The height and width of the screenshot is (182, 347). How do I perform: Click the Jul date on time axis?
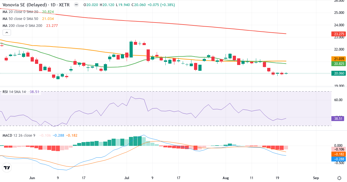(126, 178)
